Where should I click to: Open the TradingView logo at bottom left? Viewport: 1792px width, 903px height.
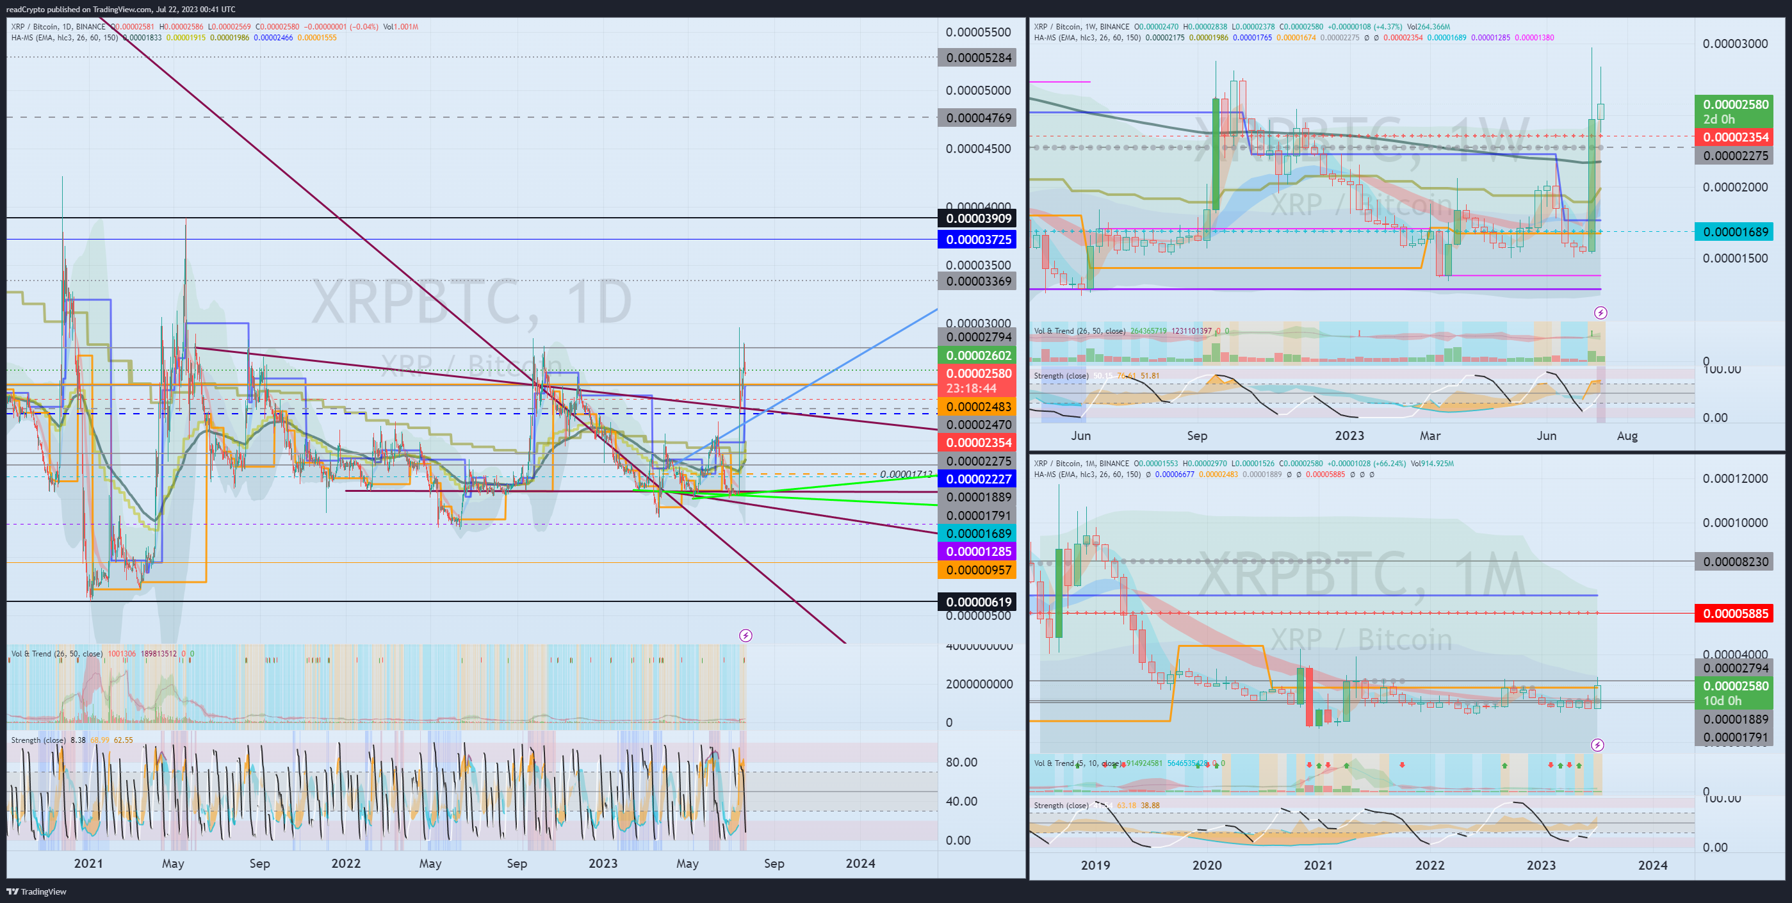pyautogui.click(x=37, y=891)
